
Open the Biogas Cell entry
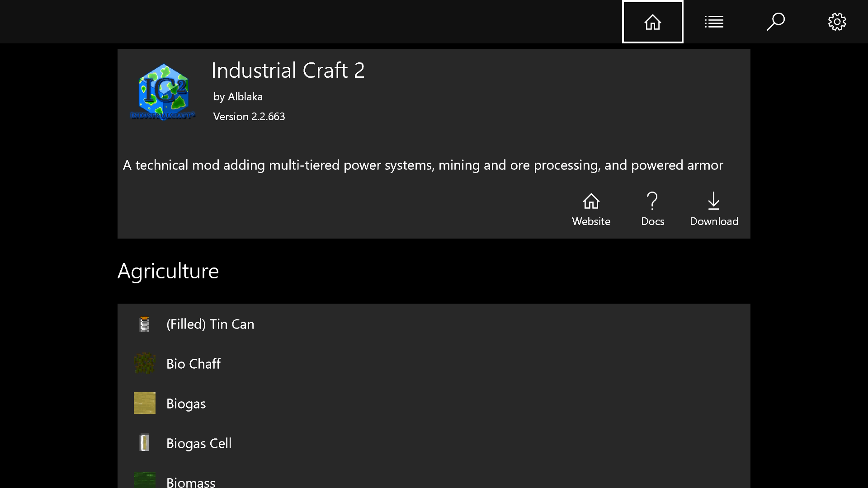199,443
